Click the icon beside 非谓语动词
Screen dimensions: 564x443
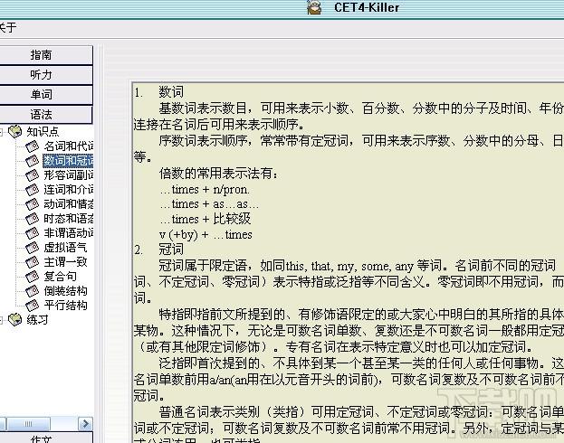[x=32, y=233]
